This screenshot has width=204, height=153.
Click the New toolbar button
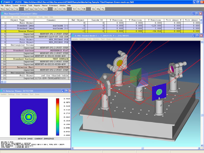pos(3,9)
